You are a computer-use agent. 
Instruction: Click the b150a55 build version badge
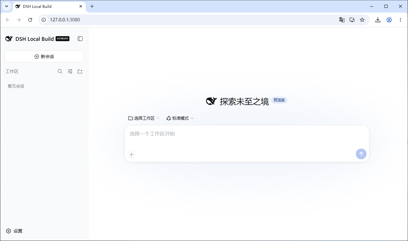click(63, 39)
